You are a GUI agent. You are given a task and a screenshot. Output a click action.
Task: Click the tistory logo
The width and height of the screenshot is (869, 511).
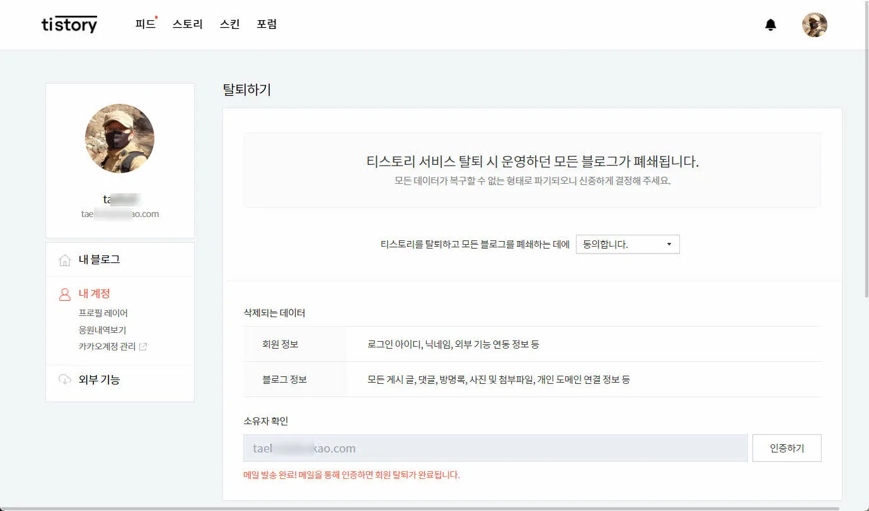[x=69, y=25]
